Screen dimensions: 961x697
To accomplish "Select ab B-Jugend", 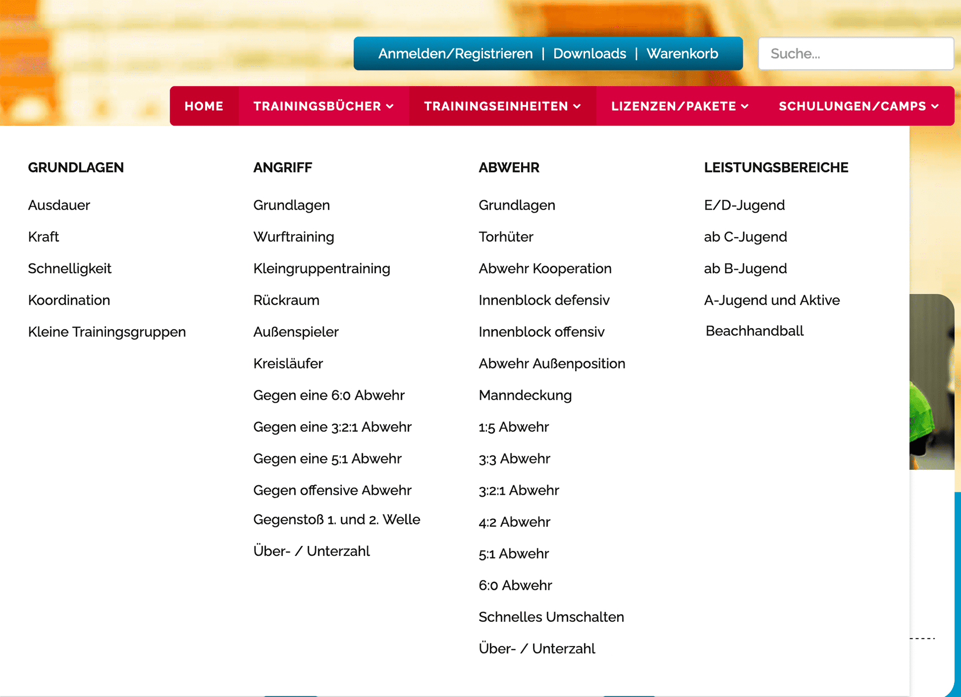I will coord(745,269).
